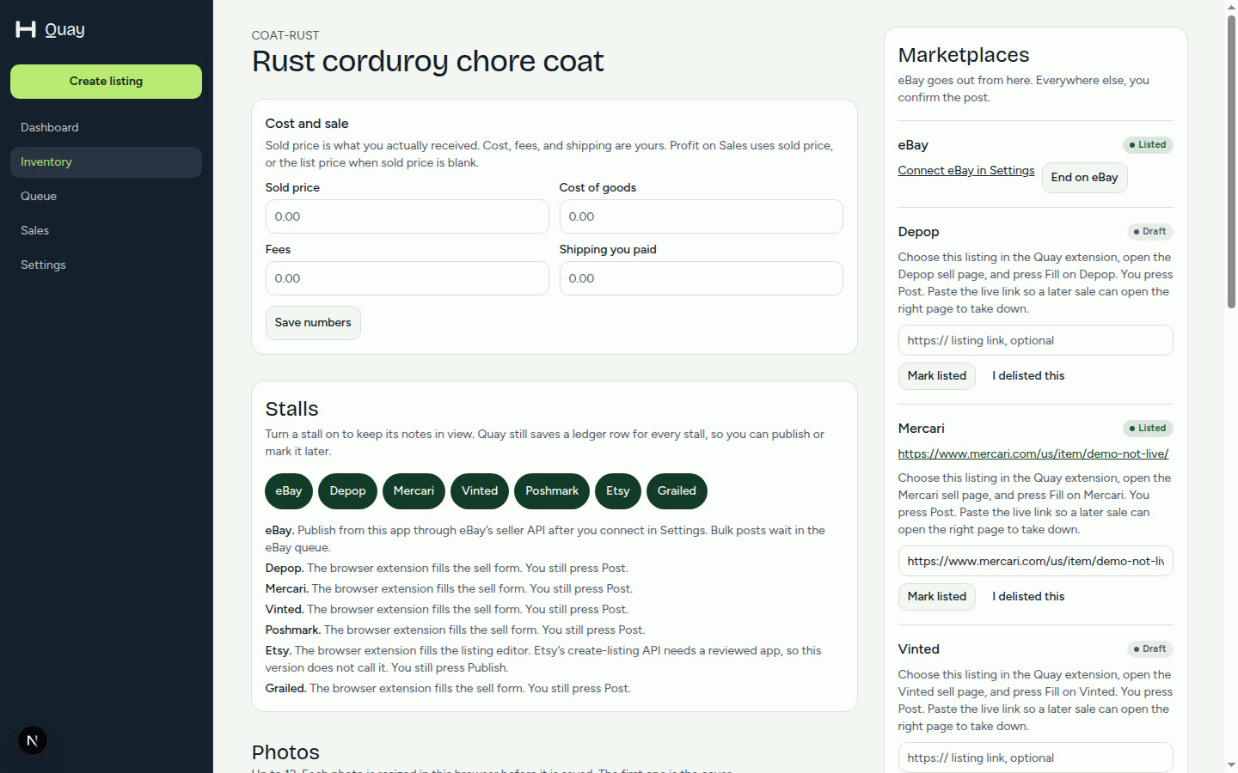This screenshot has height=773, width=1238.
Task: Focus the Sold price field
Action: pos(408,216)
